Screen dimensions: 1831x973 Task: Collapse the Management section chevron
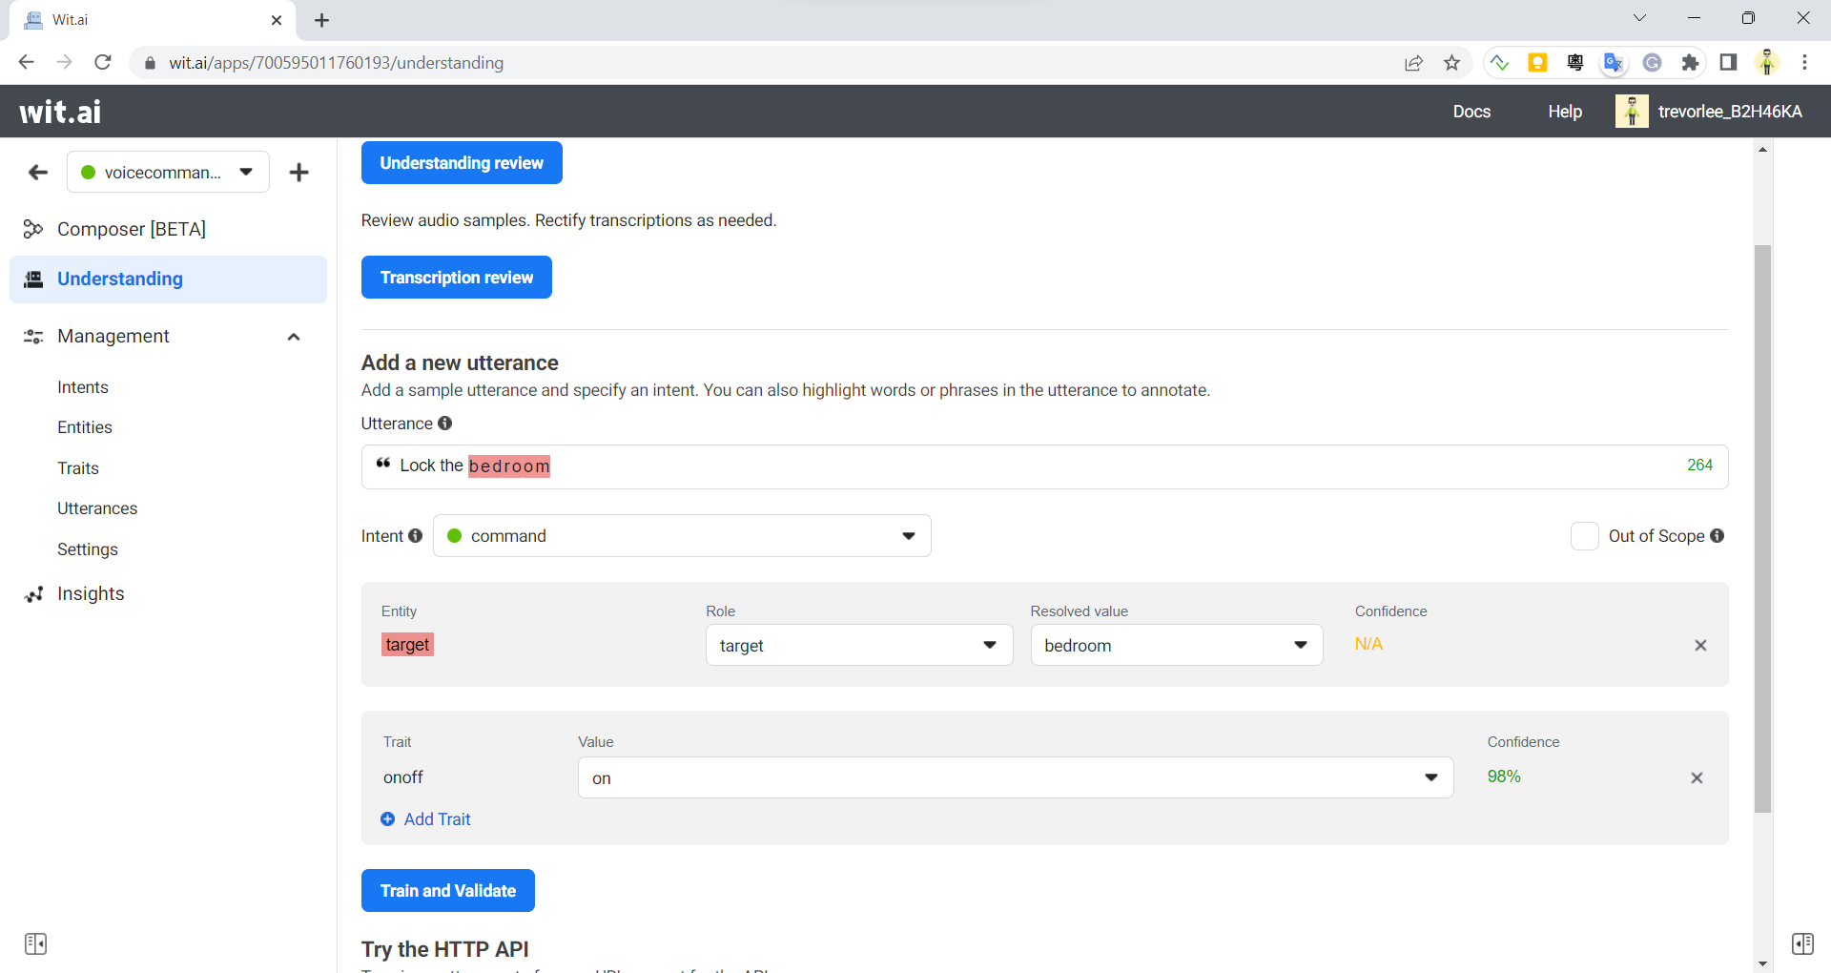click(294, 337)
